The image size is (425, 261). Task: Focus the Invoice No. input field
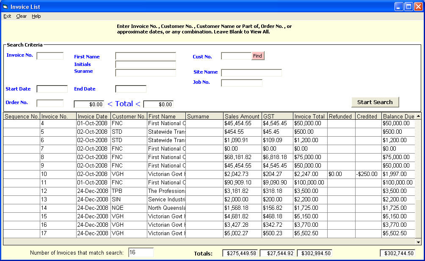tap(50, 56)
